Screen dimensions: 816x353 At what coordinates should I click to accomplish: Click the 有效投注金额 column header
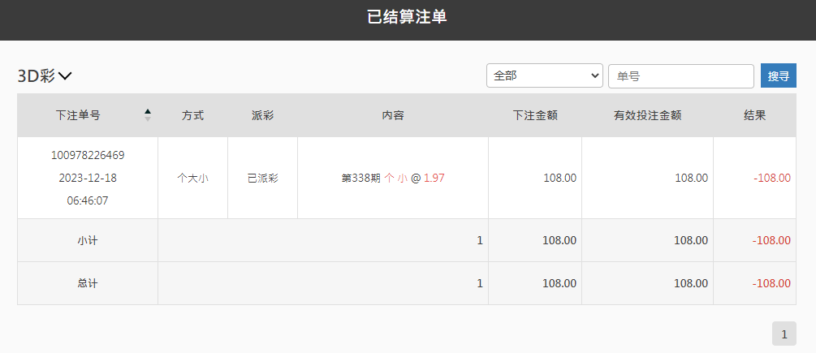(647, 115)
